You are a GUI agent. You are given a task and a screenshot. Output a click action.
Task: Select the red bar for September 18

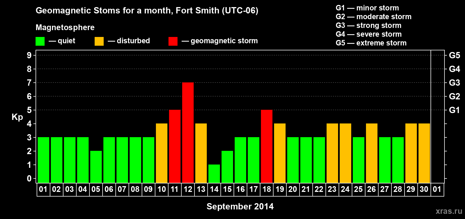click(267, 146)
